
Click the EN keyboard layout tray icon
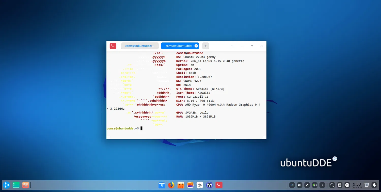[292, 185]
